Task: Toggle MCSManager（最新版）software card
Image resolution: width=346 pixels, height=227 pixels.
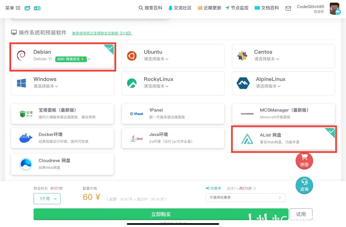Action: pyautogui.click(x=284, y=113)
